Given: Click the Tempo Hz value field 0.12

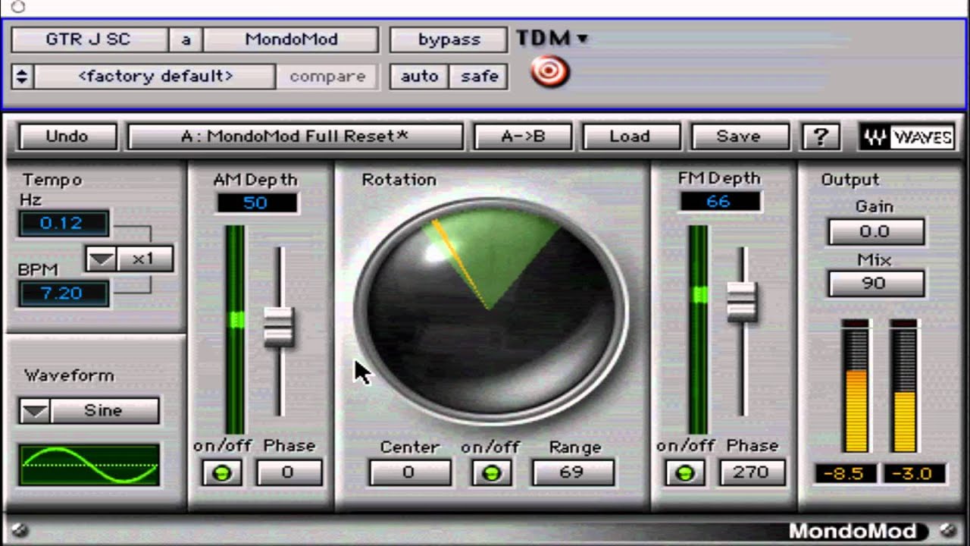Looking at the screenshot, I should point(64,223).
